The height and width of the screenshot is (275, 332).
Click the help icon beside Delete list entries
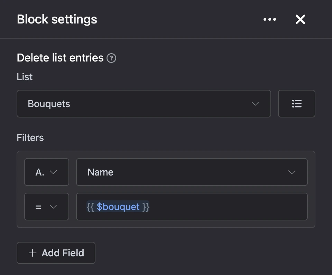pos(111,58)
